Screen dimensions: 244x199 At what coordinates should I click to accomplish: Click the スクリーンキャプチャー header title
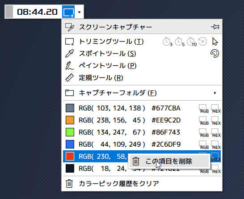click(x=115, y=27)
